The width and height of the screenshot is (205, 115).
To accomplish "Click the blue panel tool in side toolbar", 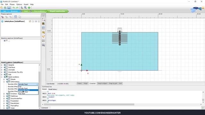I will pyautogui.click(x=44, y=28).
